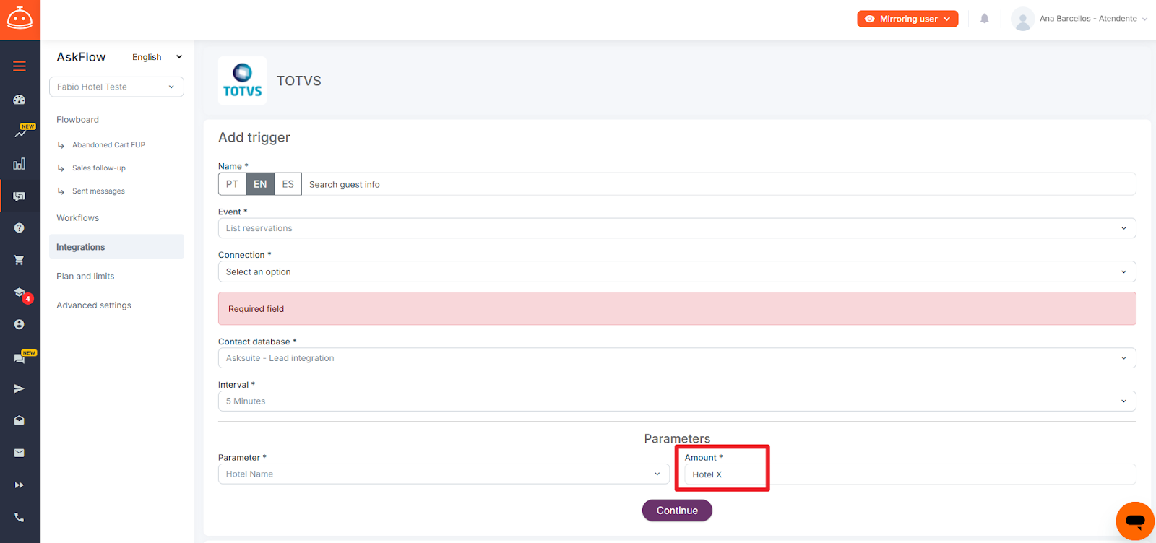Image resolution: width=1156 pixels, height=543 pixels.
Task: Switch name language to ES
Action: click(x=288, y=184)
